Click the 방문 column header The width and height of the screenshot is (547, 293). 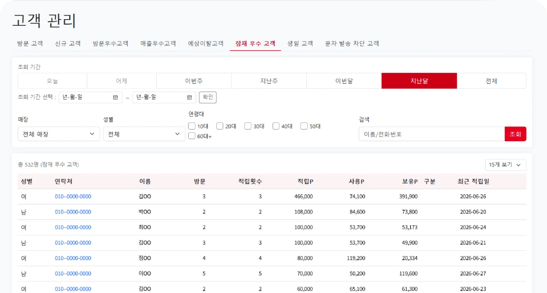[x=200, y=182]
